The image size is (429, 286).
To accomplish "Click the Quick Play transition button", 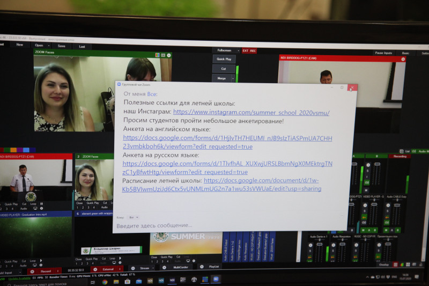I will coord(224,59).
